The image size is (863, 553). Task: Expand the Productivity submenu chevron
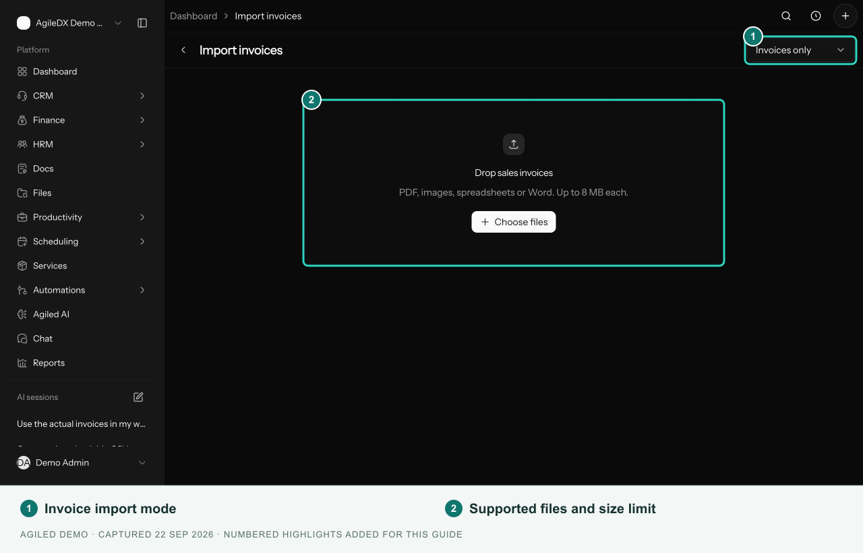tap(142, 217)
